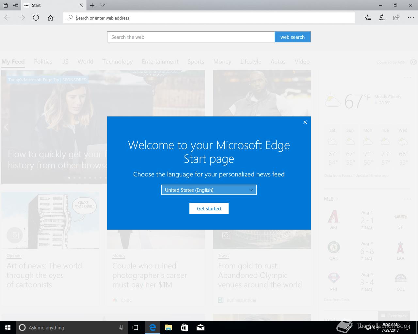This screenshot has width=418, height=334.
Task: Open File Explorer from the taskbar
Action: point(168,327)
